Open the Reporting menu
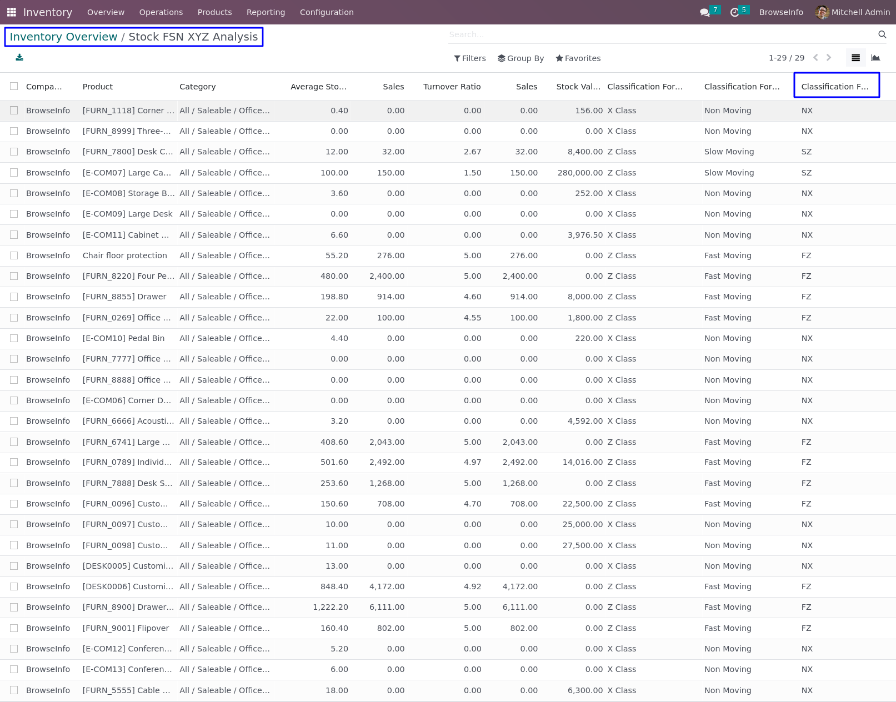 [266, 12]
